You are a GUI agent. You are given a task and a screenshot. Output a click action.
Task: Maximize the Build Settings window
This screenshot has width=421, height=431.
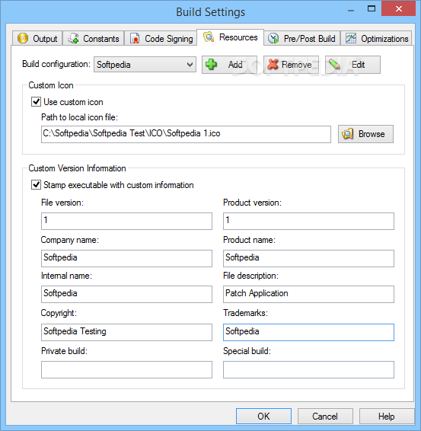[372, 9]
